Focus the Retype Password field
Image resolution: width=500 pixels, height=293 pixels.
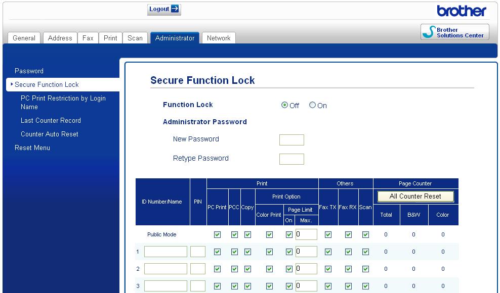coord(291,159)
